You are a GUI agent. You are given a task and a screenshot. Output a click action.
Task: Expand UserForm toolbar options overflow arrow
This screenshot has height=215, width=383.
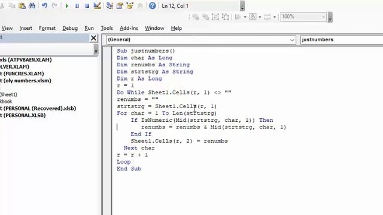[x=330, y=17]
